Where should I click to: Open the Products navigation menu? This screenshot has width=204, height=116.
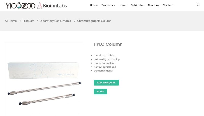(x=107, y=5)
